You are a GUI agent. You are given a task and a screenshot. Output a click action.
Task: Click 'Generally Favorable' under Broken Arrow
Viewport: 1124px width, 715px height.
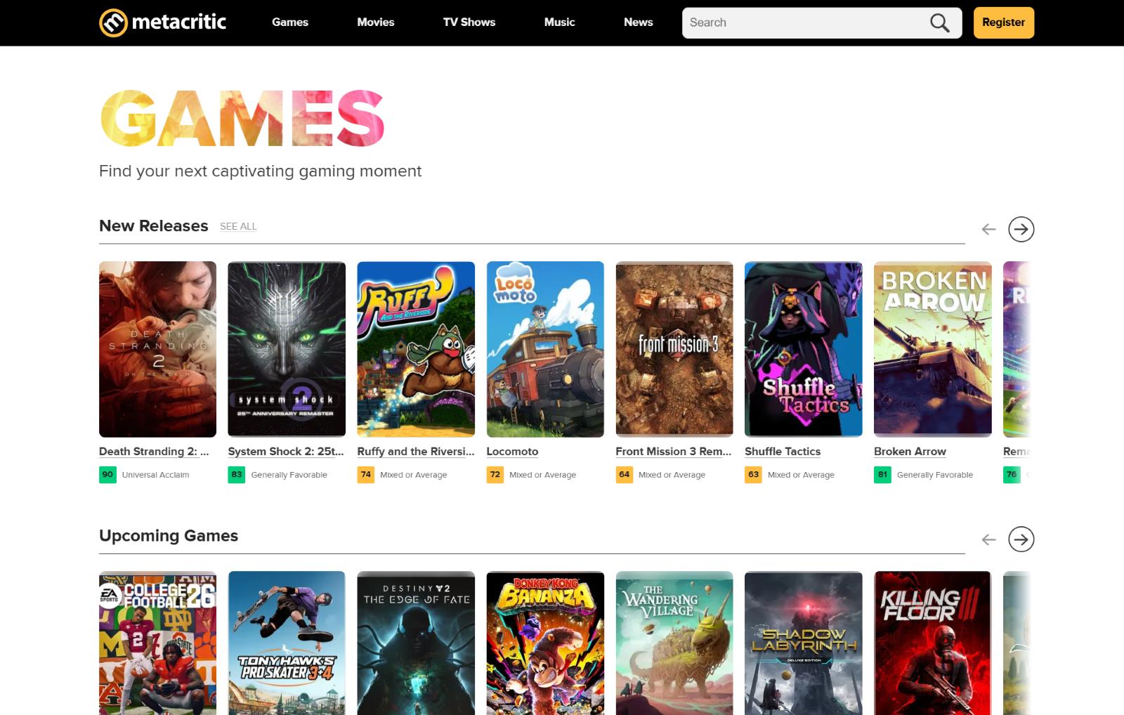[x=935, y=475]
